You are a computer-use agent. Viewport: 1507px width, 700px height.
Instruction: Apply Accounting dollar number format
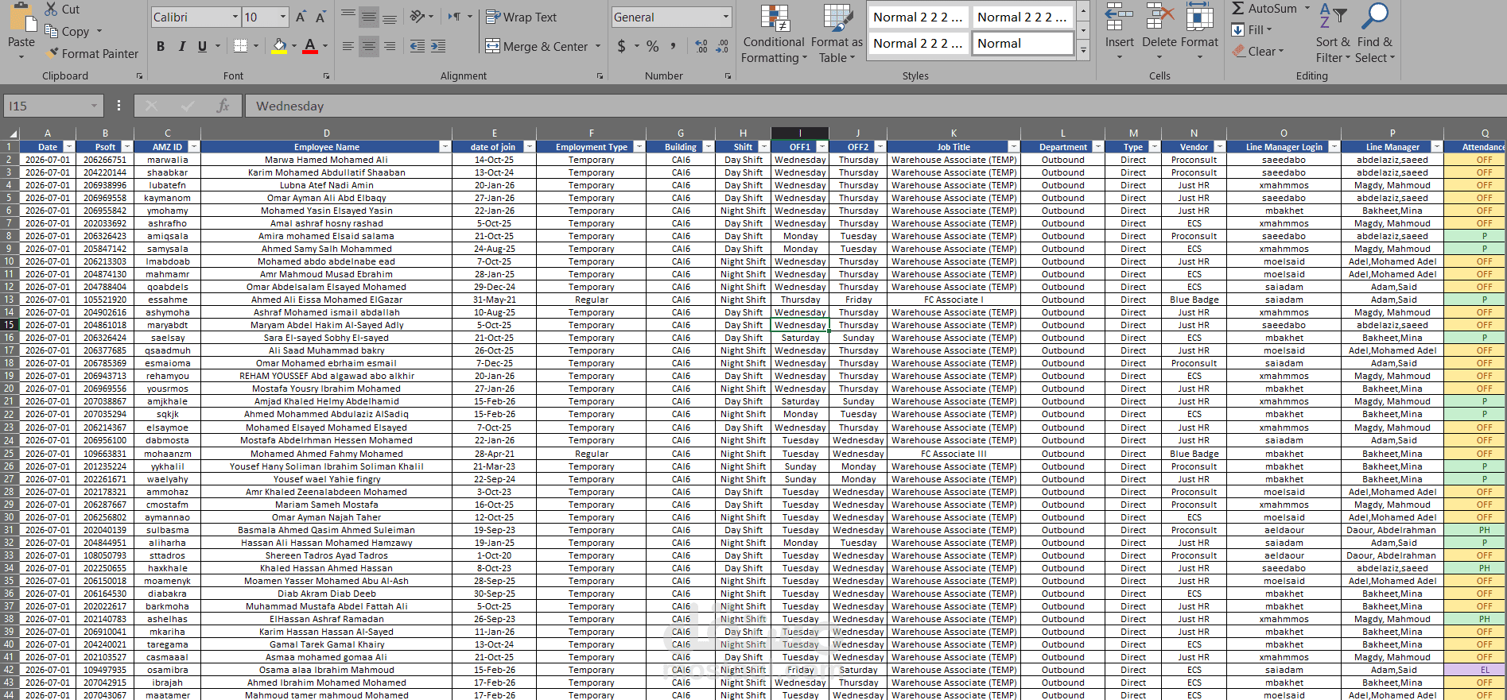622,46
